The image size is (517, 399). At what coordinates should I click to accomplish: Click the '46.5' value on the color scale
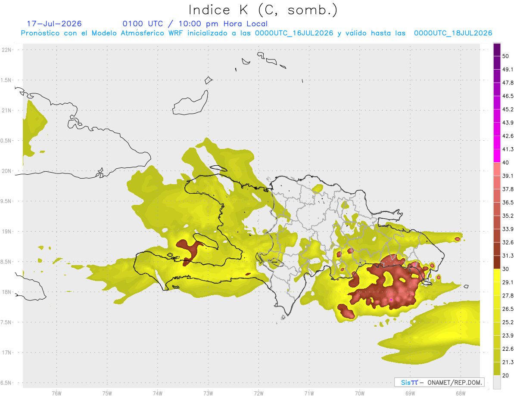[508, 96]
